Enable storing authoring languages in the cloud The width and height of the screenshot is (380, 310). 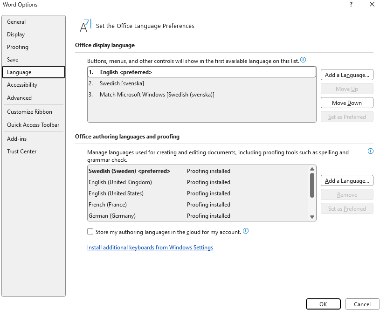click(90, 232)
